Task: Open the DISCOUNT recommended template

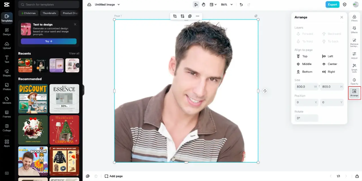Action: [33, 99]
